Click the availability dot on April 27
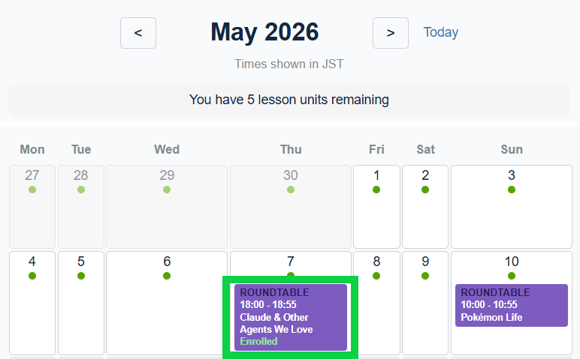 click(x=32, y=190)
